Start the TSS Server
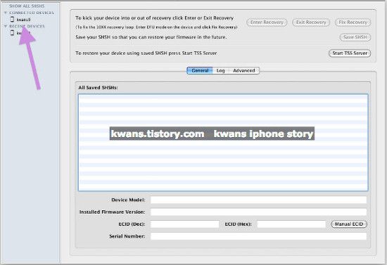Screen dimensions: 387x265 [350, 53]
